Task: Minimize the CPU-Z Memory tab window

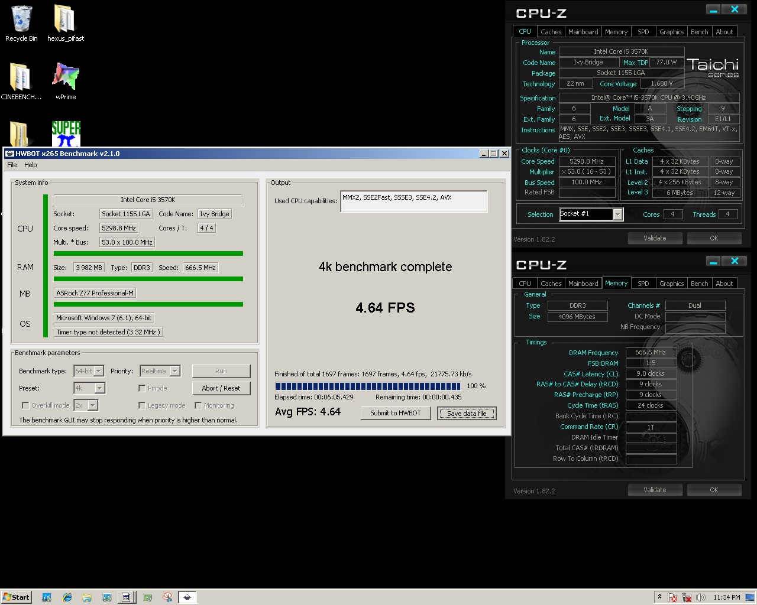Action: point(713,261)
